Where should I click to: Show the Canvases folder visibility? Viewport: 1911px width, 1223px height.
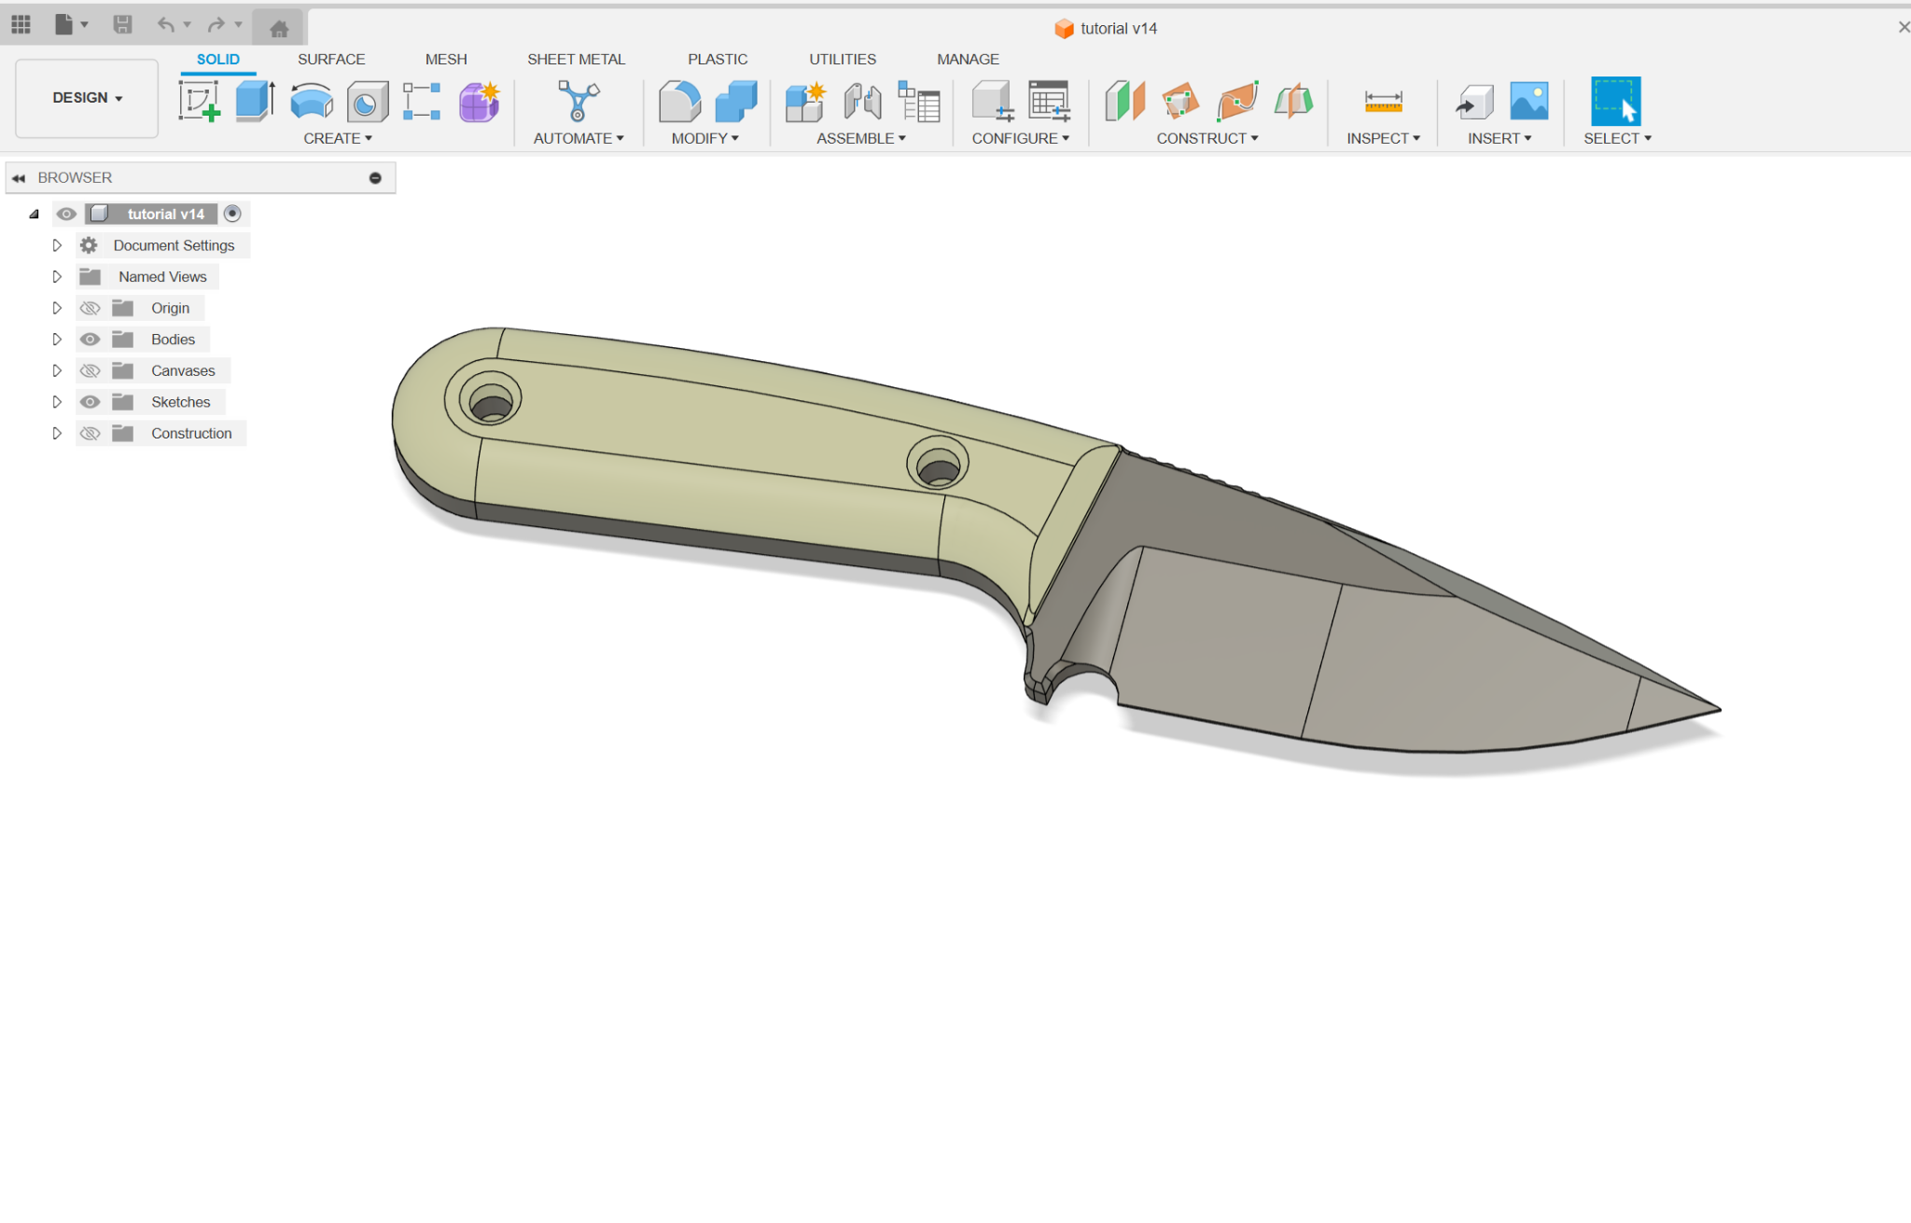(x=90, y=370)
